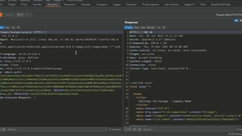Click the User-Agent Mozilla/5.0 header line
This screenshot has width=242, height=136.
pyautogui.click(x=59, y=39)
